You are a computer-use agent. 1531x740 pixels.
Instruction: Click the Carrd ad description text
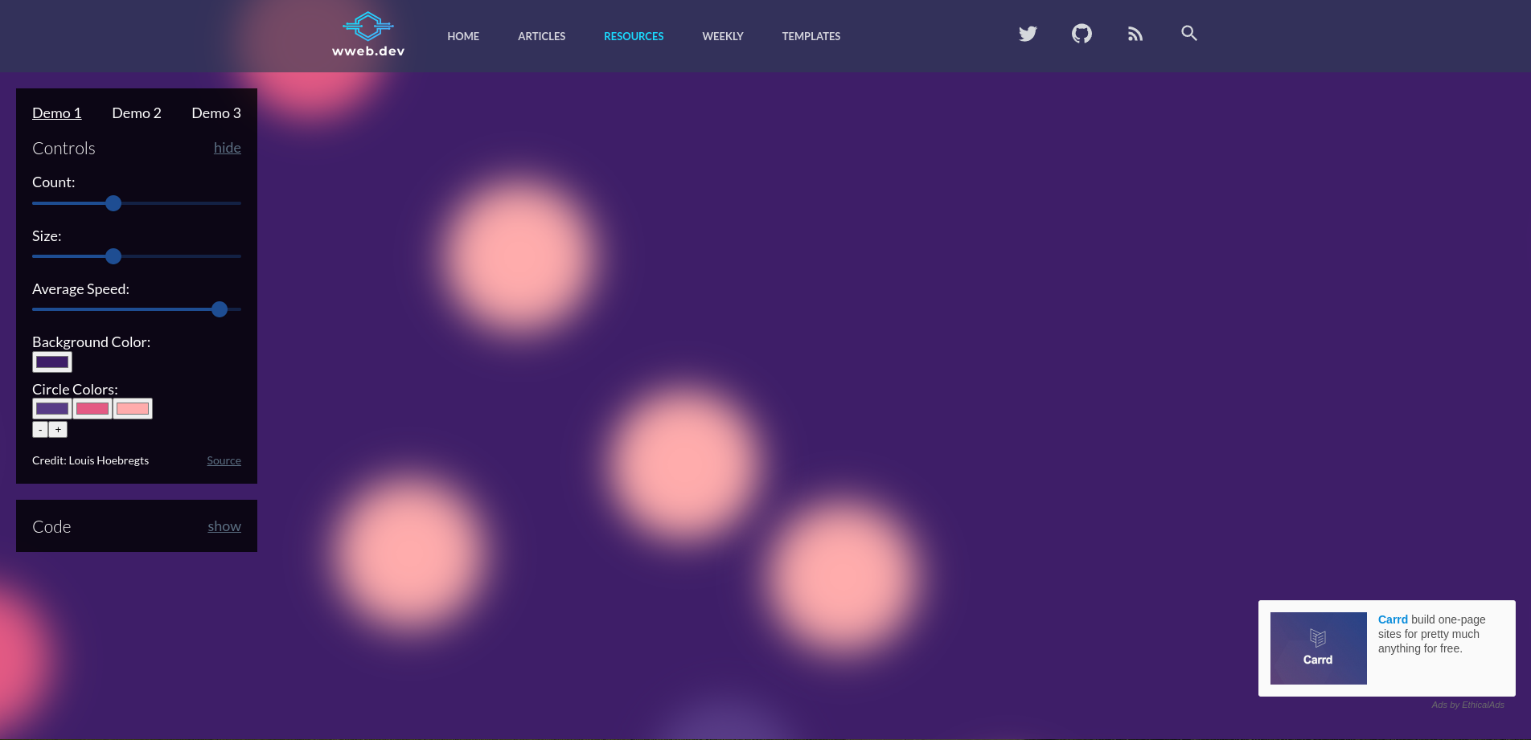tap(1432, 634)
